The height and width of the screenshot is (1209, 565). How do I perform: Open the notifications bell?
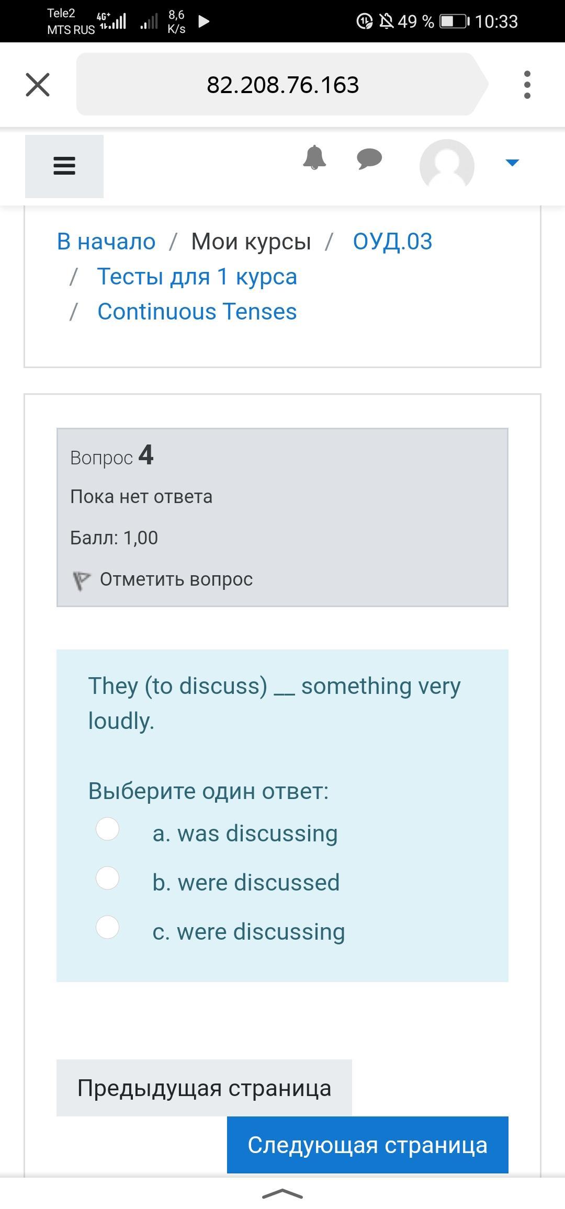click(314, 158)
